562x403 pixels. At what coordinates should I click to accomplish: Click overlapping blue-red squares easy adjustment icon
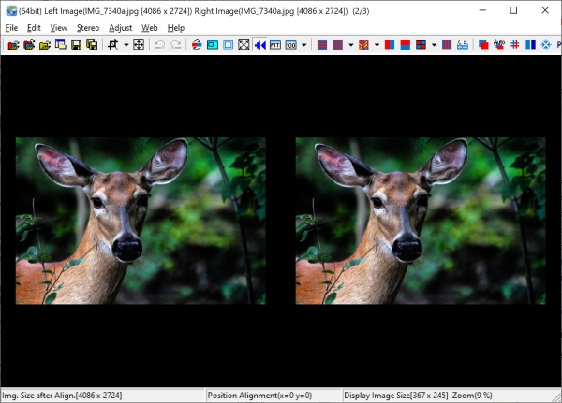coord(483,45)
